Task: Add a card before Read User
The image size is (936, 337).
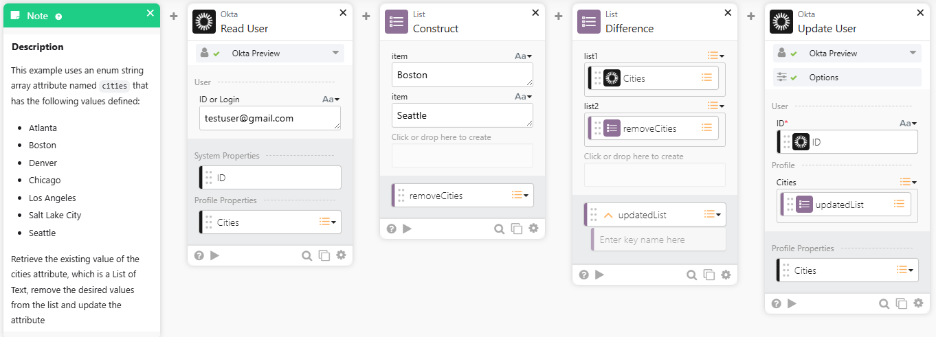Action: (x=174, y=16)
